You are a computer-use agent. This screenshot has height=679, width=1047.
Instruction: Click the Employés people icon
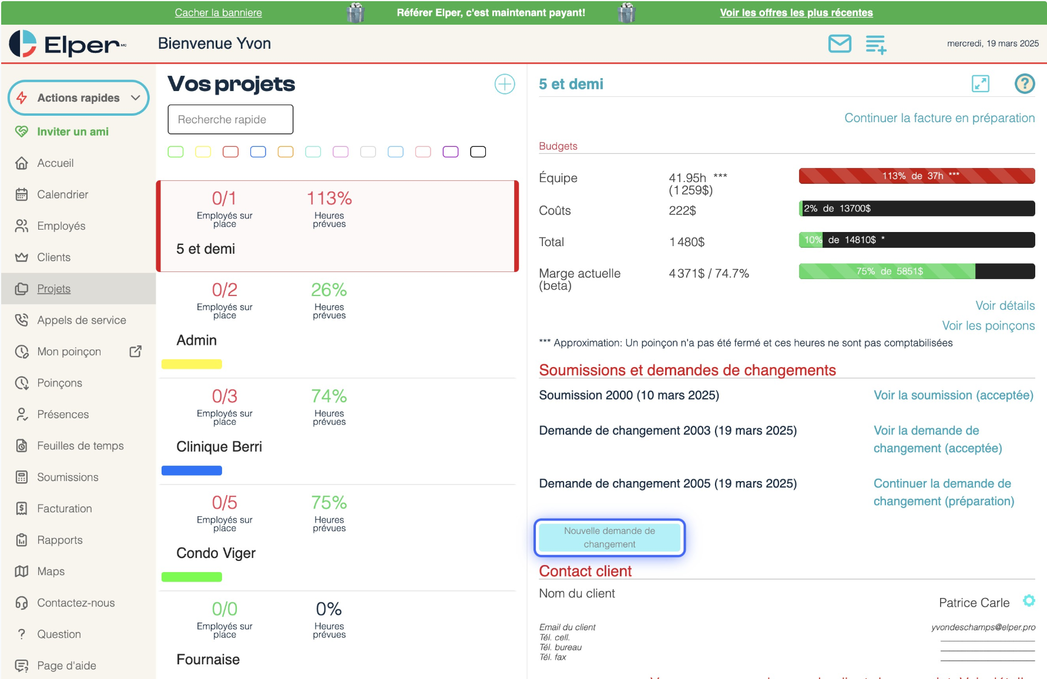(22, 226)
